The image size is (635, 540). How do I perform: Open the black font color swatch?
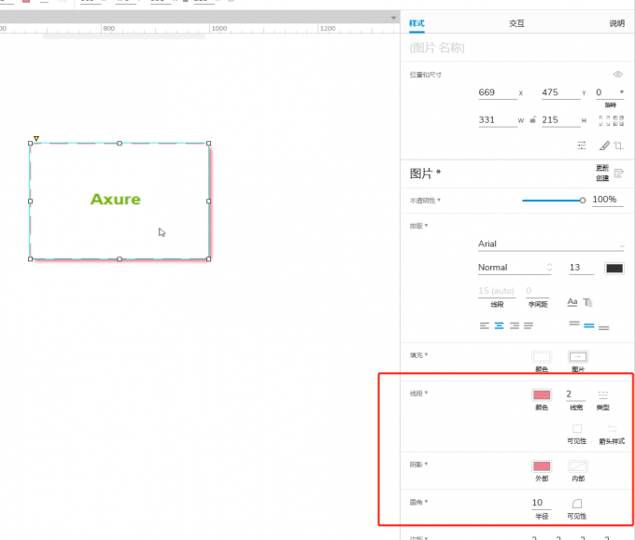coord(614,269)
